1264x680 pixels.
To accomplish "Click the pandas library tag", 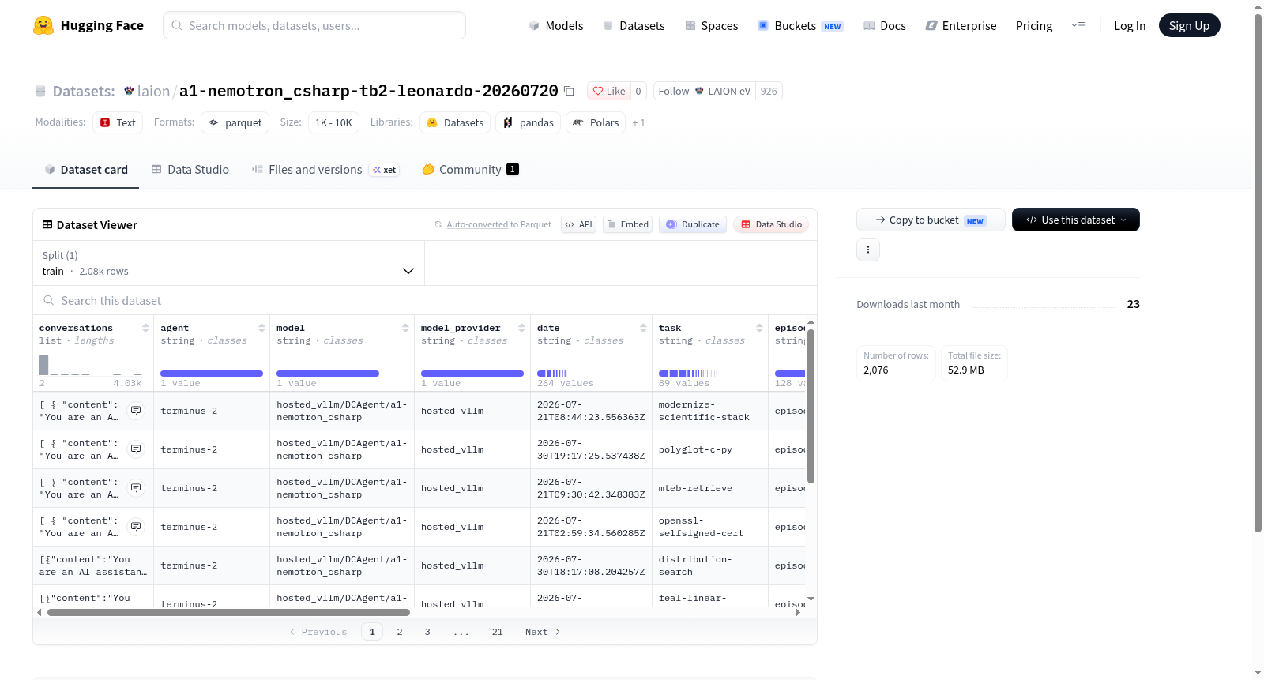I will coord(529,122).
